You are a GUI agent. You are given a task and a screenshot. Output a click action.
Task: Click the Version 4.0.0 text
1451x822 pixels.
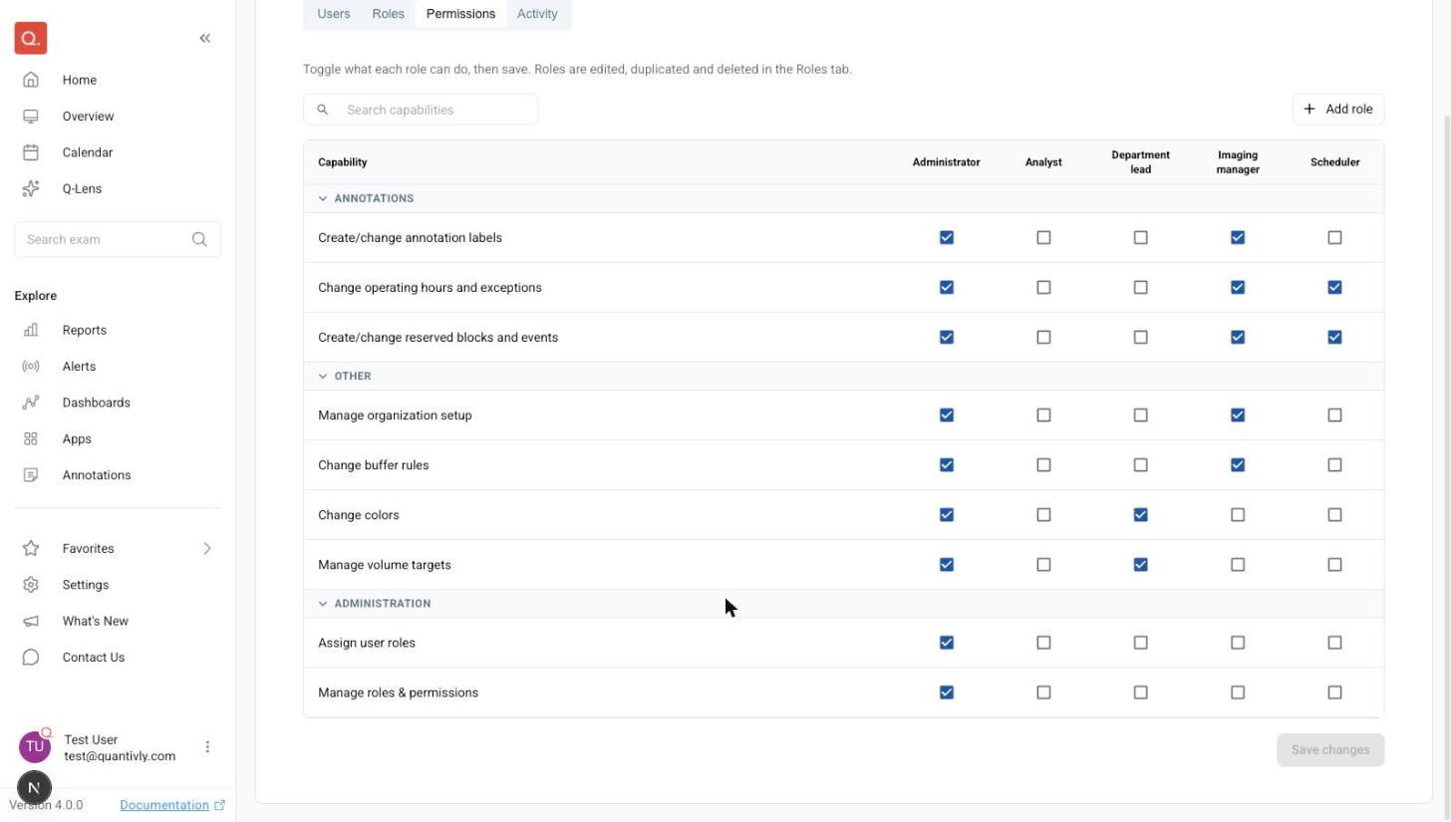click(47, 805)
